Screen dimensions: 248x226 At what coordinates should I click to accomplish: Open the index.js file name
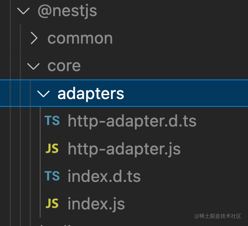click(96, 204)
